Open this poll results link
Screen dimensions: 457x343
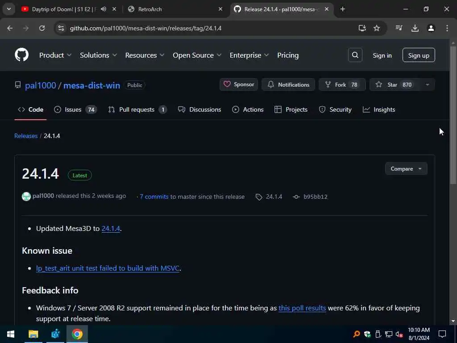coord(302,308)
